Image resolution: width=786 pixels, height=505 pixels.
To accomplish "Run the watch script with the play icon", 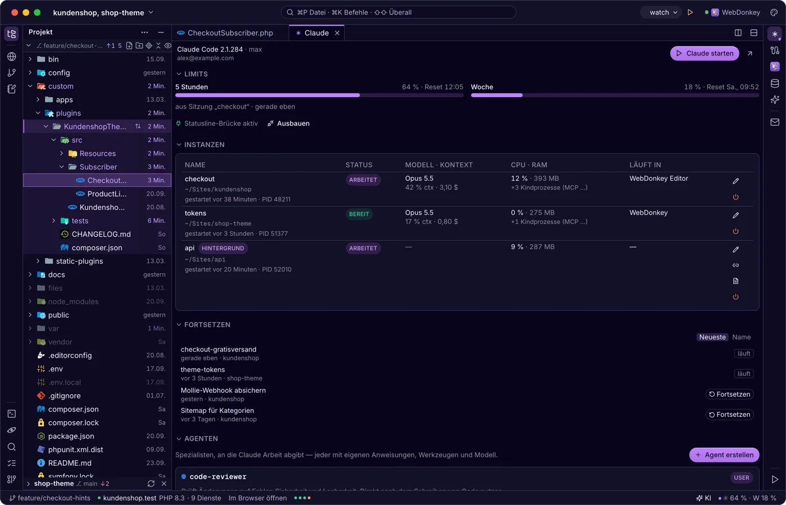I will point(690,12).
